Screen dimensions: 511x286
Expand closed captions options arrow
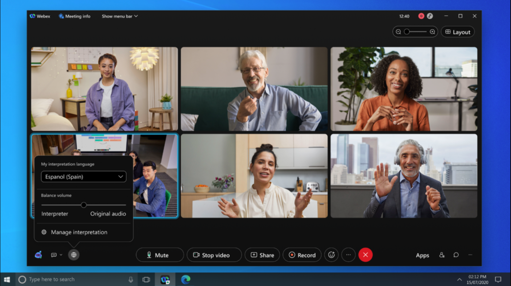pos(61,255)
